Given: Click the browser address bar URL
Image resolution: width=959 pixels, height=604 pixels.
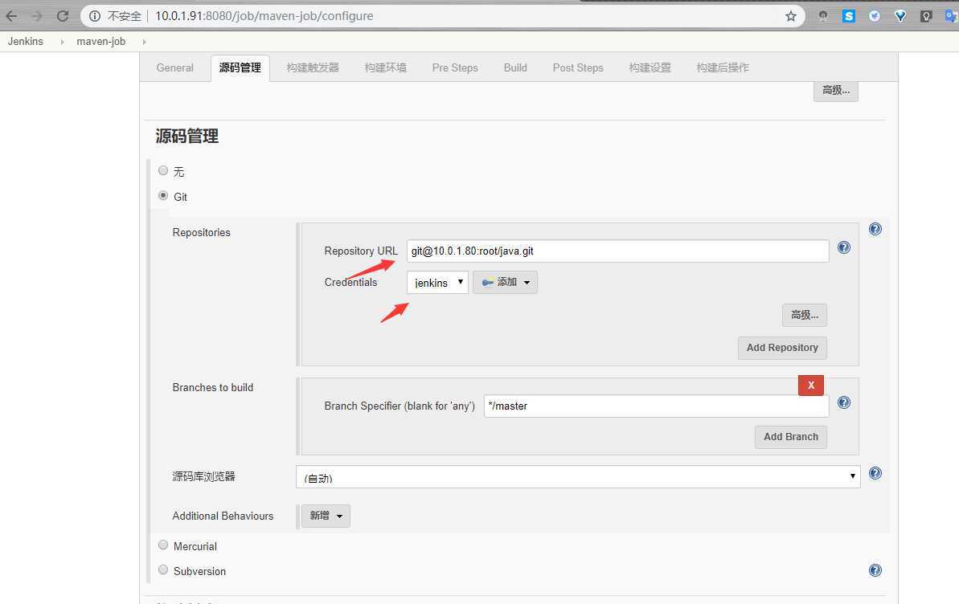Looking at the screenshot, I should coord(264,16).
